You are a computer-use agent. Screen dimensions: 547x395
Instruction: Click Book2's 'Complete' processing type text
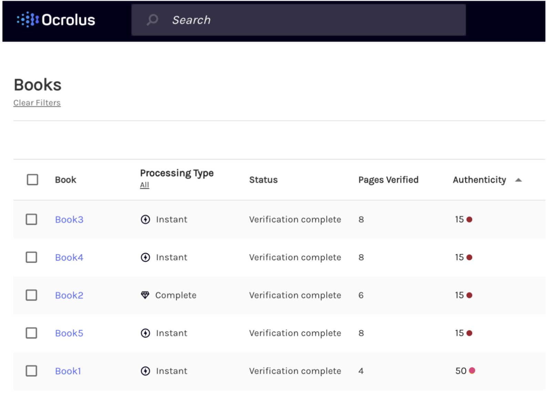(176, 295)
